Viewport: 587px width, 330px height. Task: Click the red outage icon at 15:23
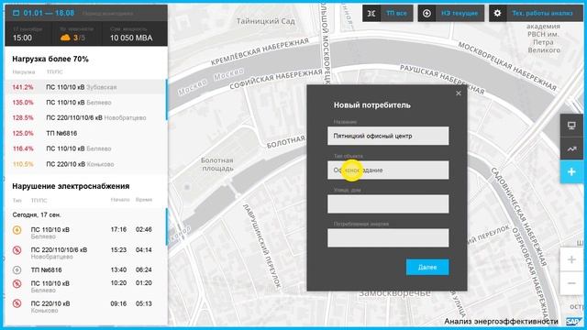coord(17,250)
